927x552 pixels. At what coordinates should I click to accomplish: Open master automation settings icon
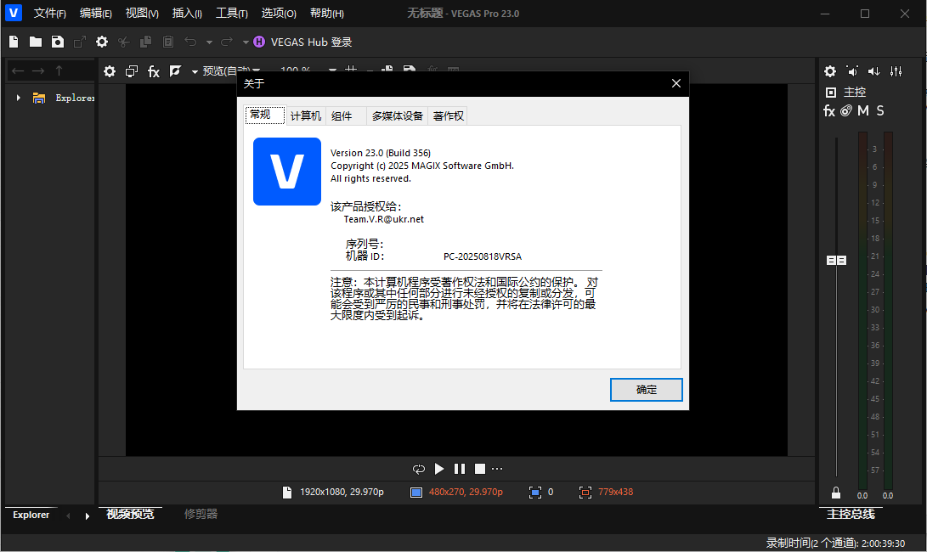pos(846,110)
